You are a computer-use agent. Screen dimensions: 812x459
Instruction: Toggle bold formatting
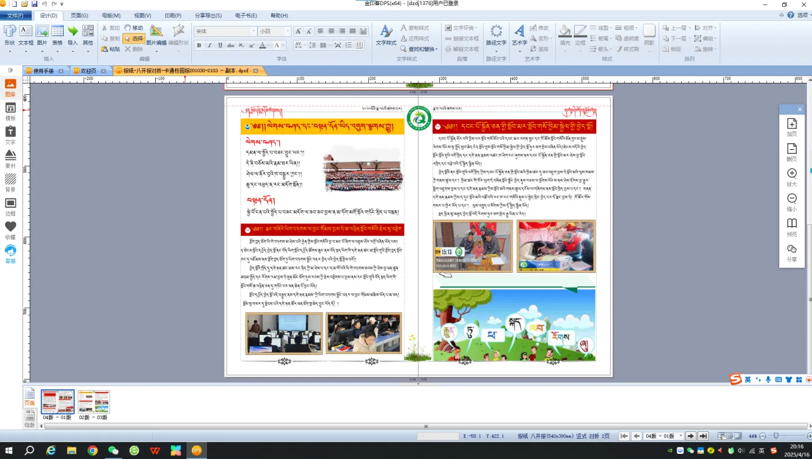pyautogui.click(x=199, y=46)
